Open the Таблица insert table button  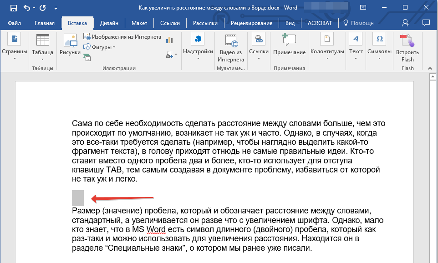point(42,46)
